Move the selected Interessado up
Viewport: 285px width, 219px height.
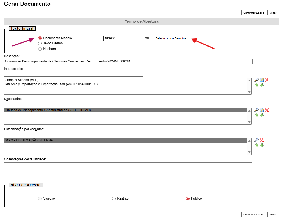[x=256, y=85]
